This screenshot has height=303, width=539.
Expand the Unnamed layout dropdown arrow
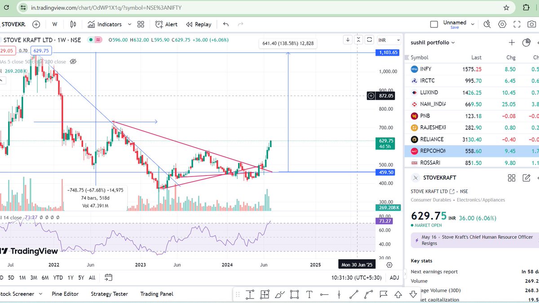click(x=472, y=24)
